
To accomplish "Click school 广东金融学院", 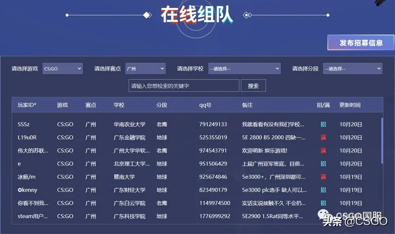I will coord(130,137).
